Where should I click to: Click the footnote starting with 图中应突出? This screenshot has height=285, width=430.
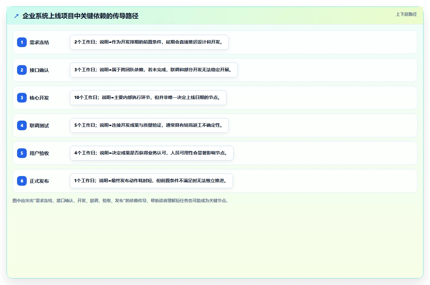click(x=120, y=201)
